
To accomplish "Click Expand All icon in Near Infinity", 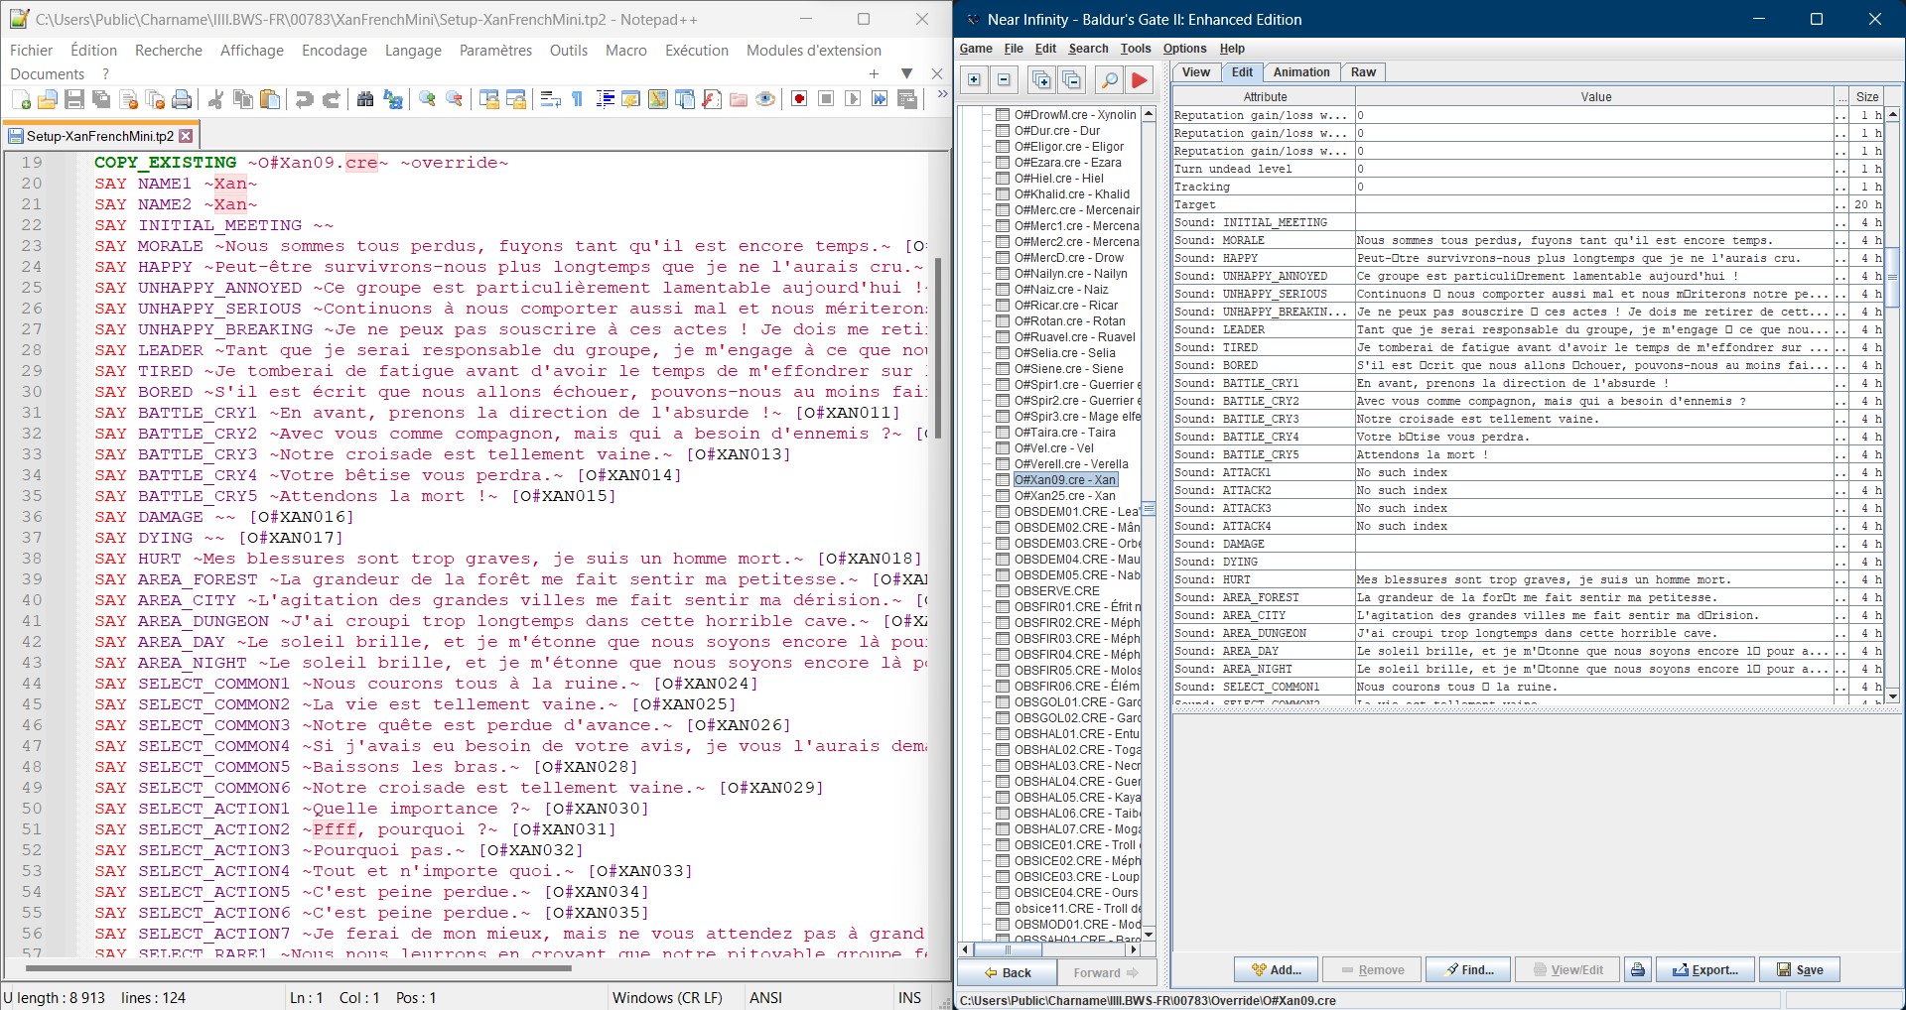I will (1041, 80).
